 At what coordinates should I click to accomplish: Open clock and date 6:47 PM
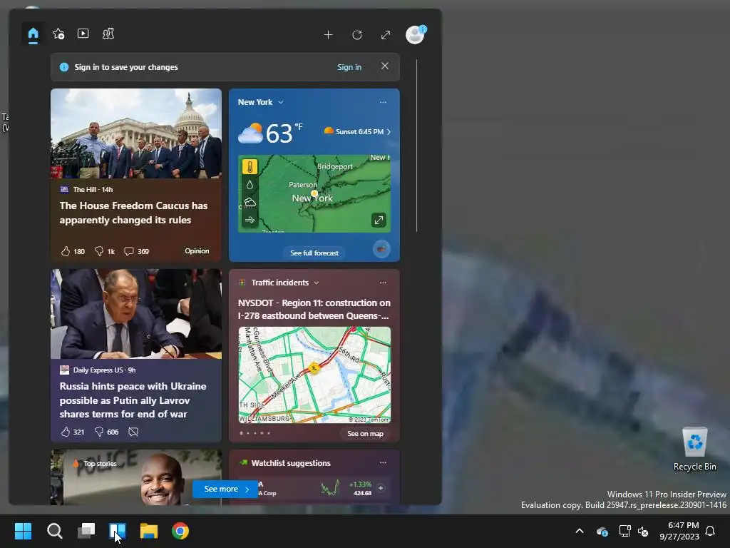tap(679, 531)
